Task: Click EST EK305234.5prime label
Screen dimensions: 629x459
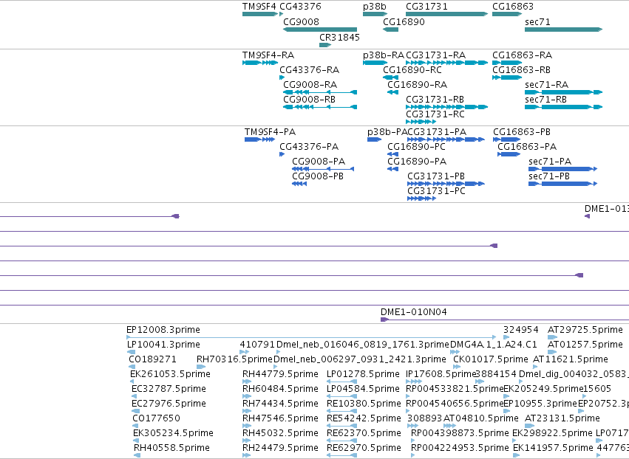Action: pos(173,433)
